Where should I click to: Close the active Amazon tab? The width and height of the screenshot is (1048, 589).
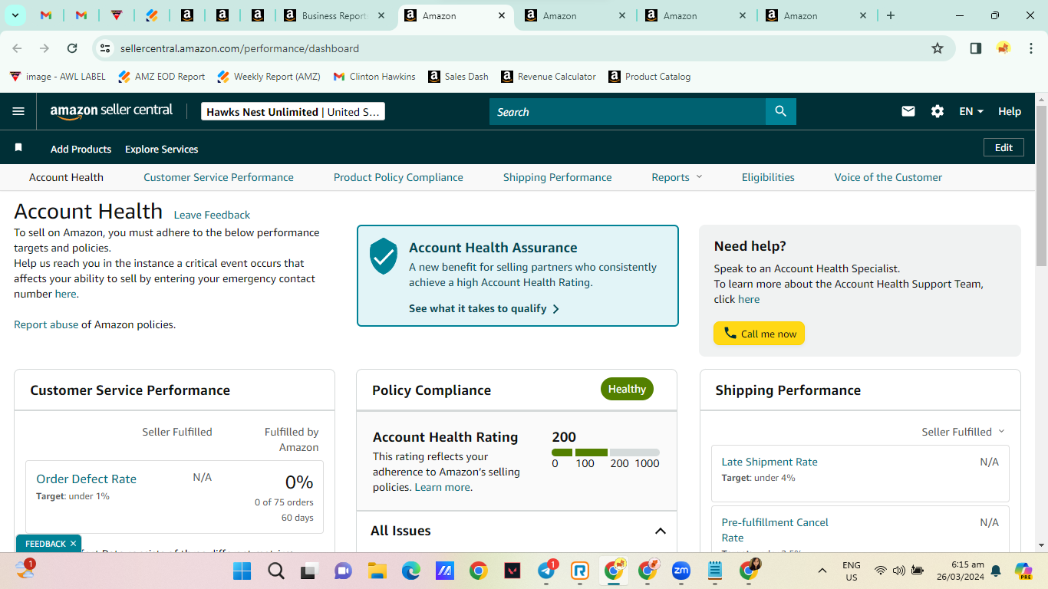coord(502,15)
